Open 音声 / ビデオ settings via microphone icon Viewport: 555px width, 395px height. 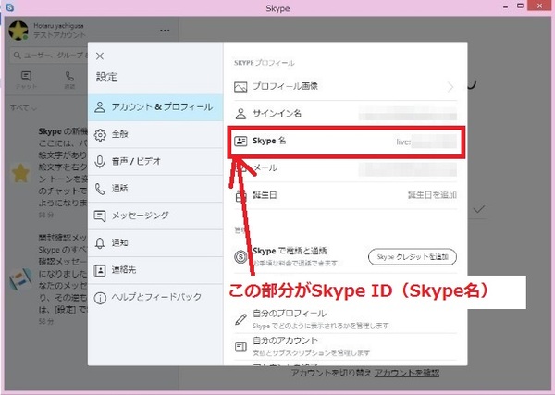coord(101,161)
